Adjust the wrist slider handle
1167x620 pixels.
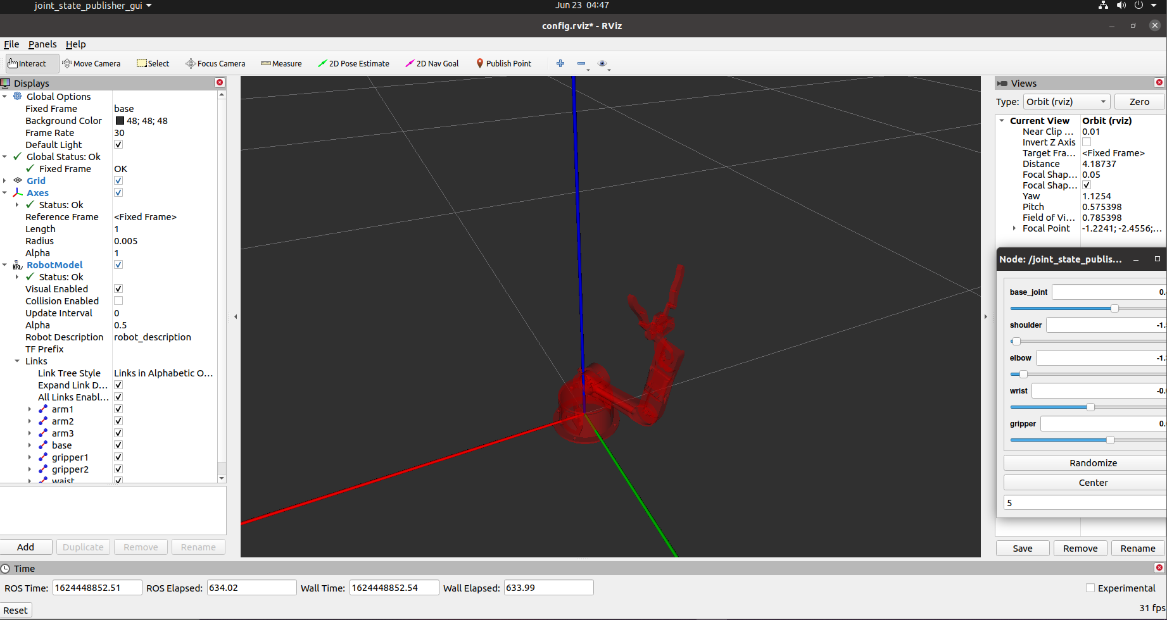tap(1090, 407)
